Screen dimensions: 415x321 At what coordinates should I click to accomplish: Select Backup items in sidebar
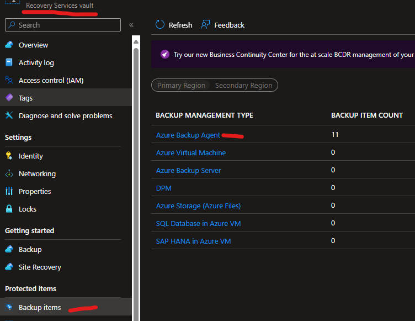coord(66,307)
